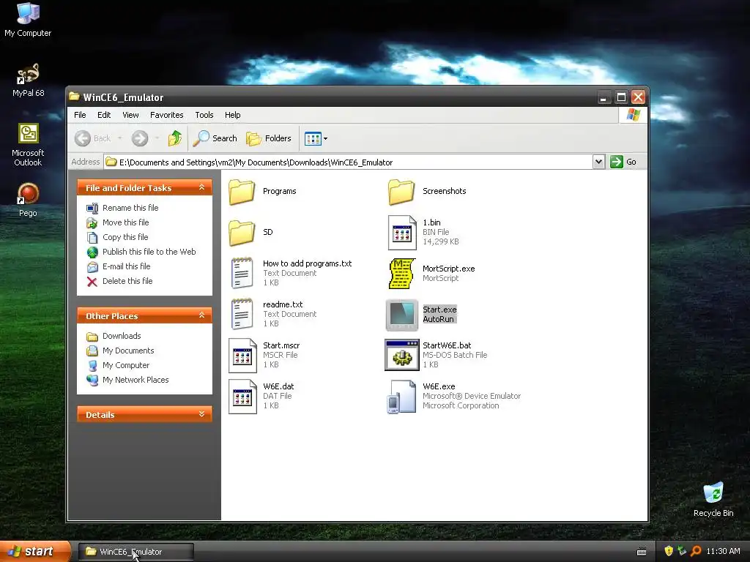Click the Back toolbar button
Screen dimensions: 750x562
coord(93,138)
